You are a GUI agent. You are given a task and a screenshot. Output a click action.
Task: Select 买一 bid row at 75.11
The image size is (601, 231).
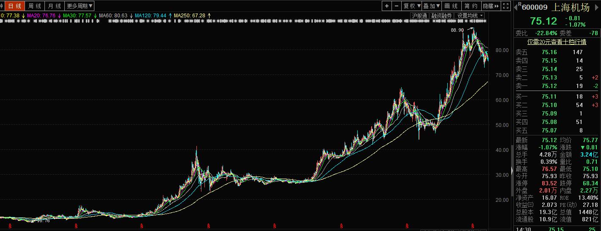click(x=557, y=96)
